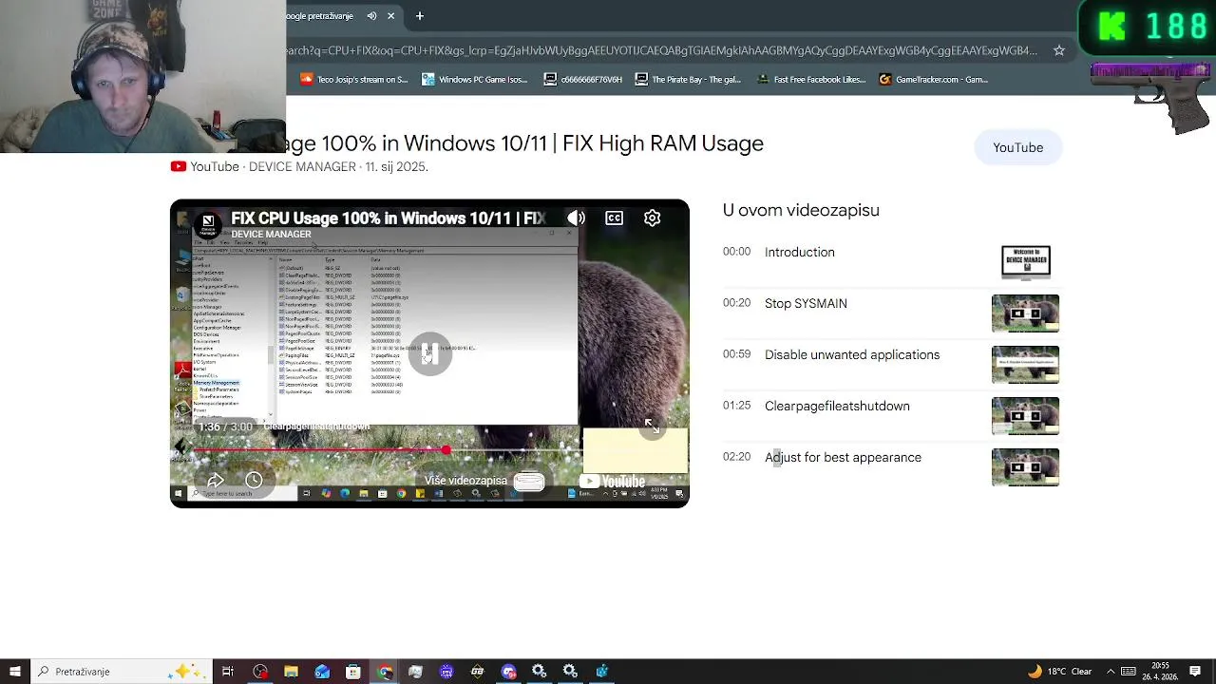Open Introduction chapter thumbnail

click(x=1025, y=262)
